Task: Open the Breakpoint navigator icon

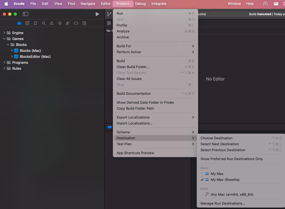Action: (76, 23)
